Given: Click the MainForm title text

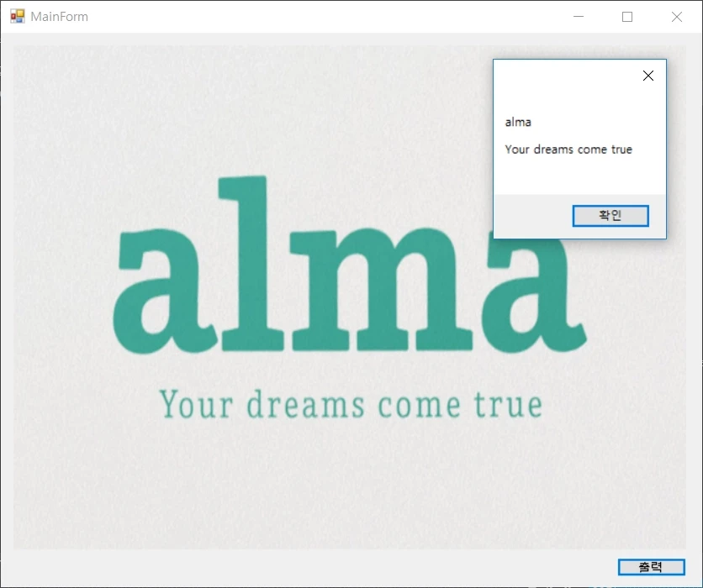Looking at the screenshot, I should 59,17.
